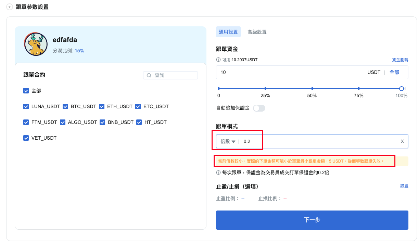
Task: Set slider to 75% mark
Action: 359,89
